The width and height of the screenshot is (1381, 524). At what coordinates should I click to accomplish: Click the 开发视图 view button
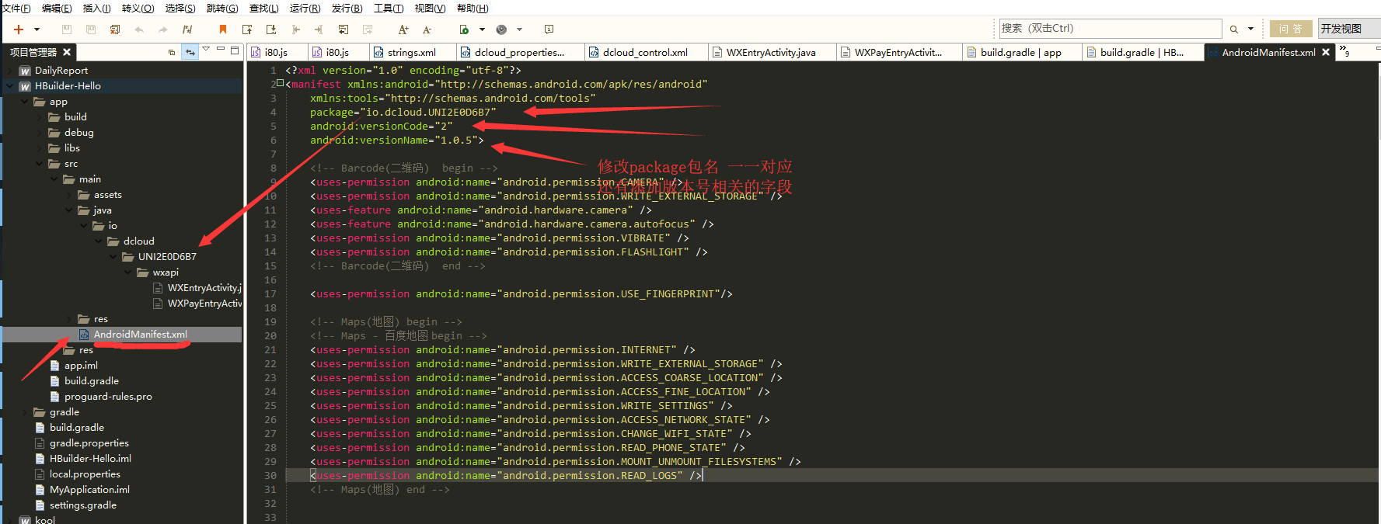point(1349,29)
